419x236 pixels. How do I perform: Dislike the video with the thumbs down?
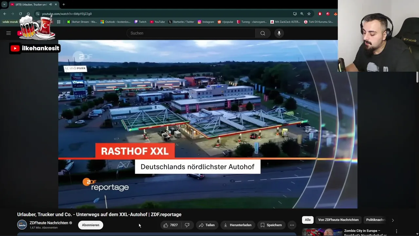(187, 225)
